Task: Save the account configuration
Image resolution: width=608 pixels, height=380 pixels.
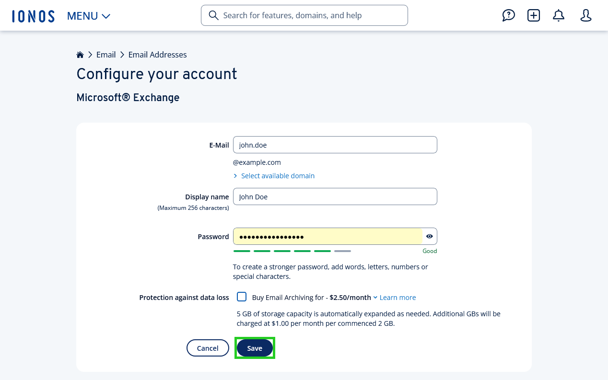Action: pyautogui.click(x=255, y=348)
